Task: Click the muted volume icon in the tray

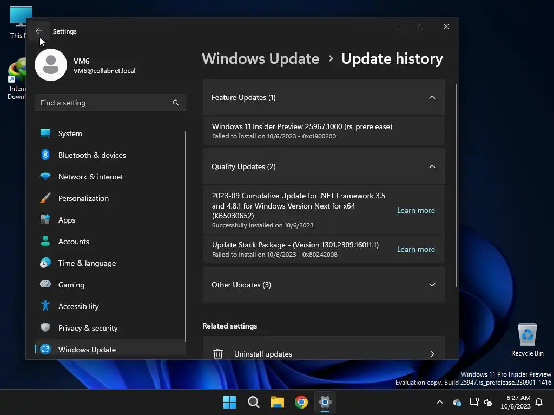Action: pos(489,402)
